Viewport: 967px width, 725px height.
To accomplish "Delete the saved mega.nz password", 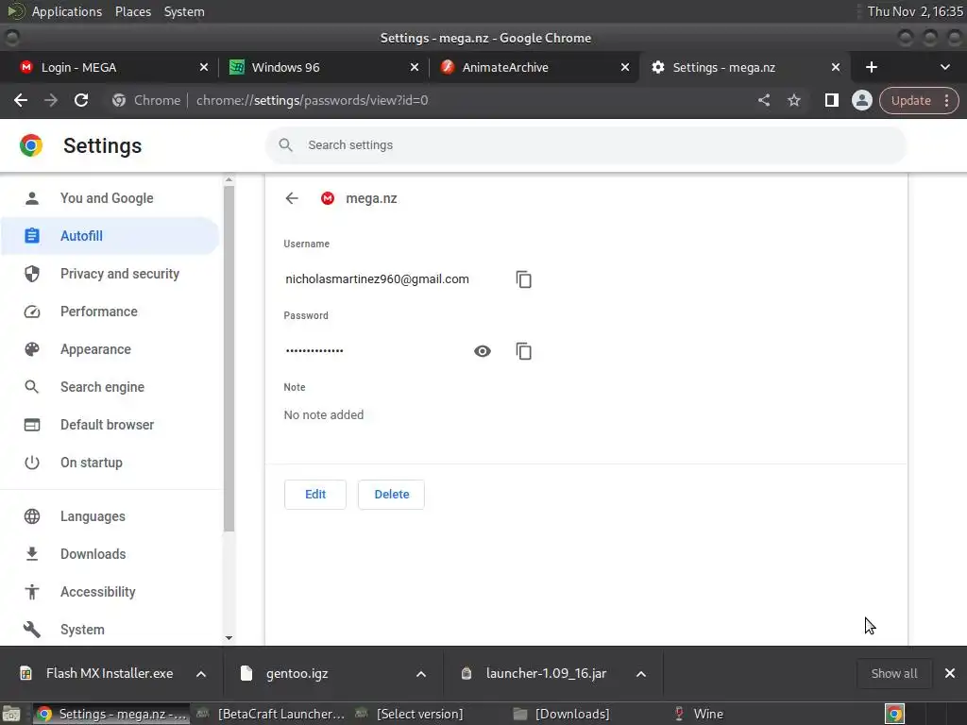I will click(x=391, y=495).
